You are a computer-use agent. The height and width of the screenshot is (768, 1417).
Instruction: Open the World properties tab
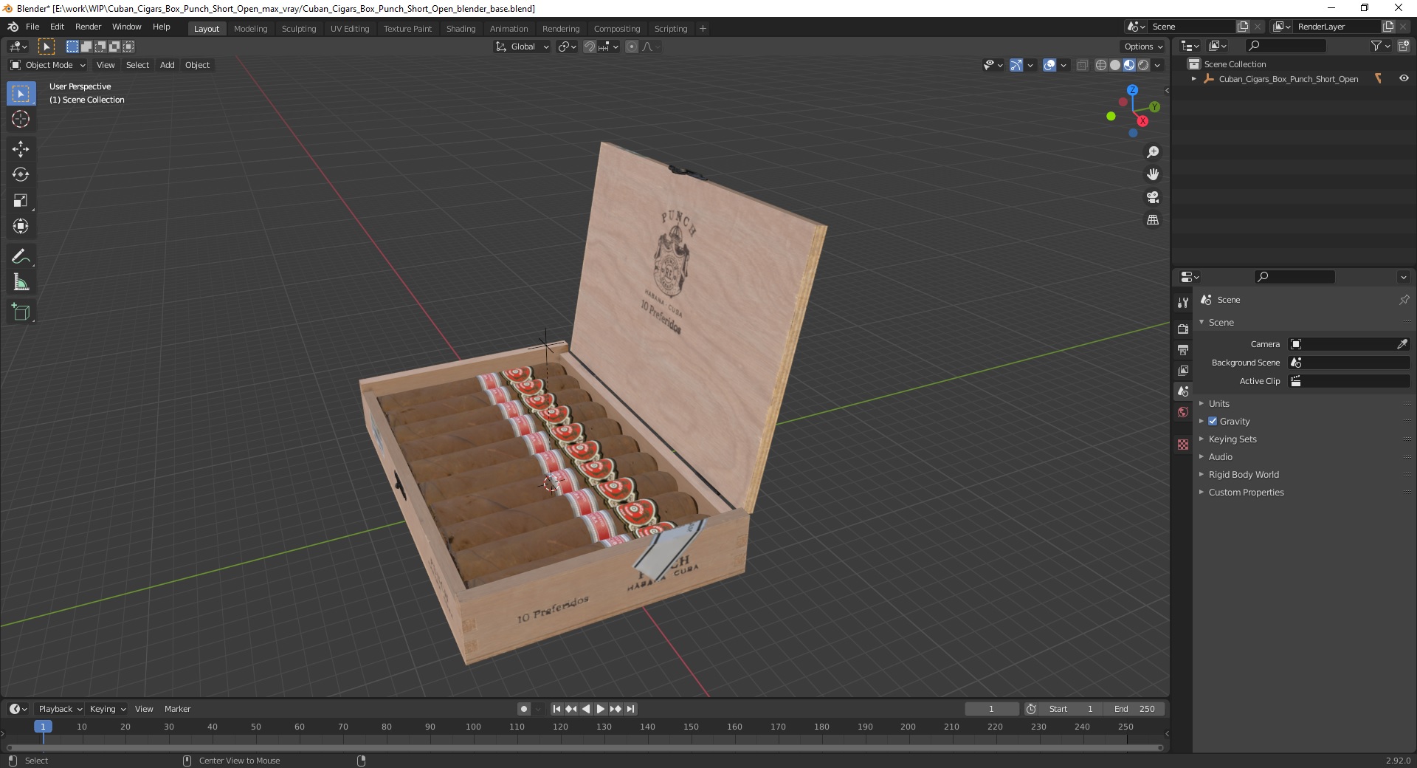tap(1183, 412)
